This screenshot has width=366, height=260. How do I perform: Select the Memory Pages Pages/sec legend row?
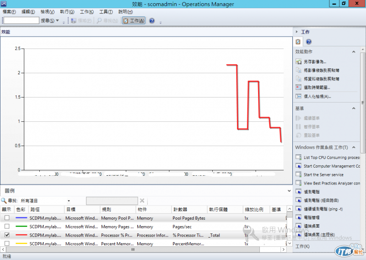pos(143,227)
